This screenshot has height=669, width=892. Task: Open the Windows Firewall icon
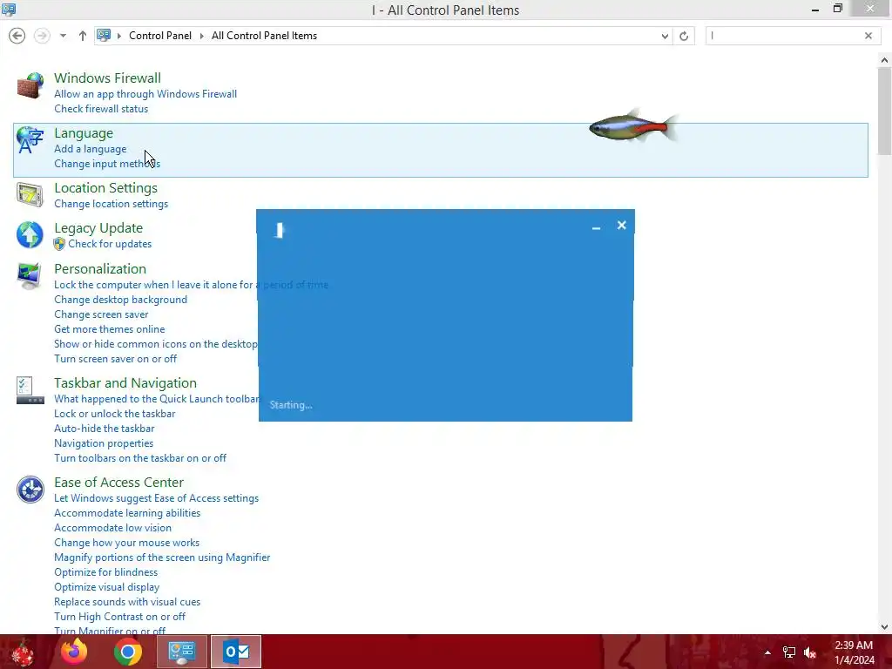(x=30, y=86)
